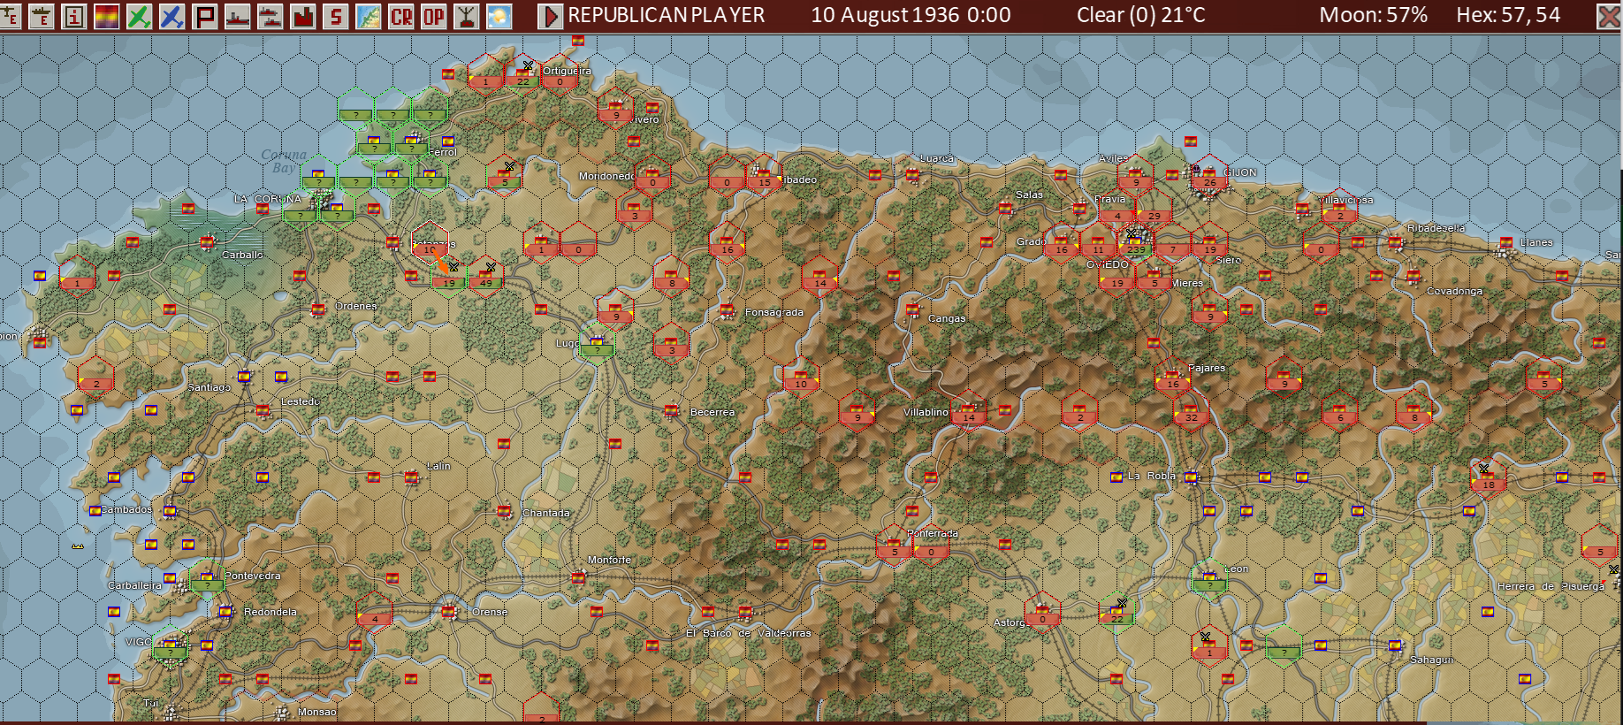
Task: Click the 'El Barco de Valdeorras' label
Action: (x=748, y=633)
